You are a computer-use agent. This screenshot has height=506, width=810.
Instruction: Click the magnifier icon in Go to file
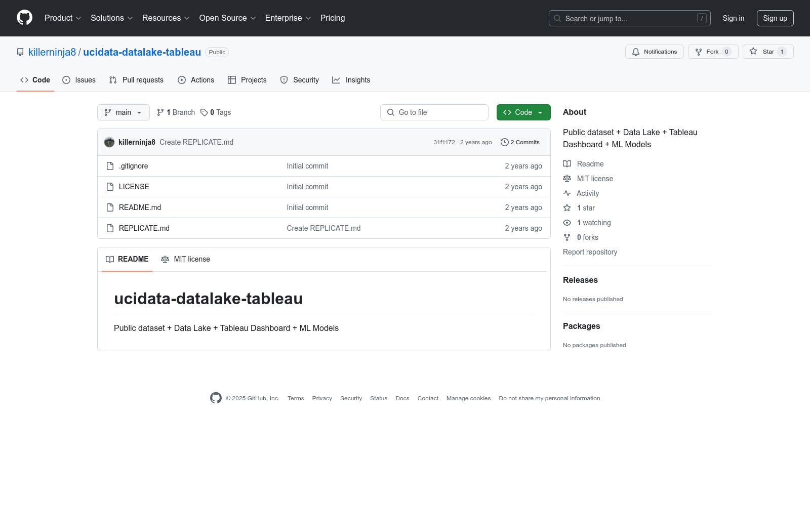click(x=391, y=112)
